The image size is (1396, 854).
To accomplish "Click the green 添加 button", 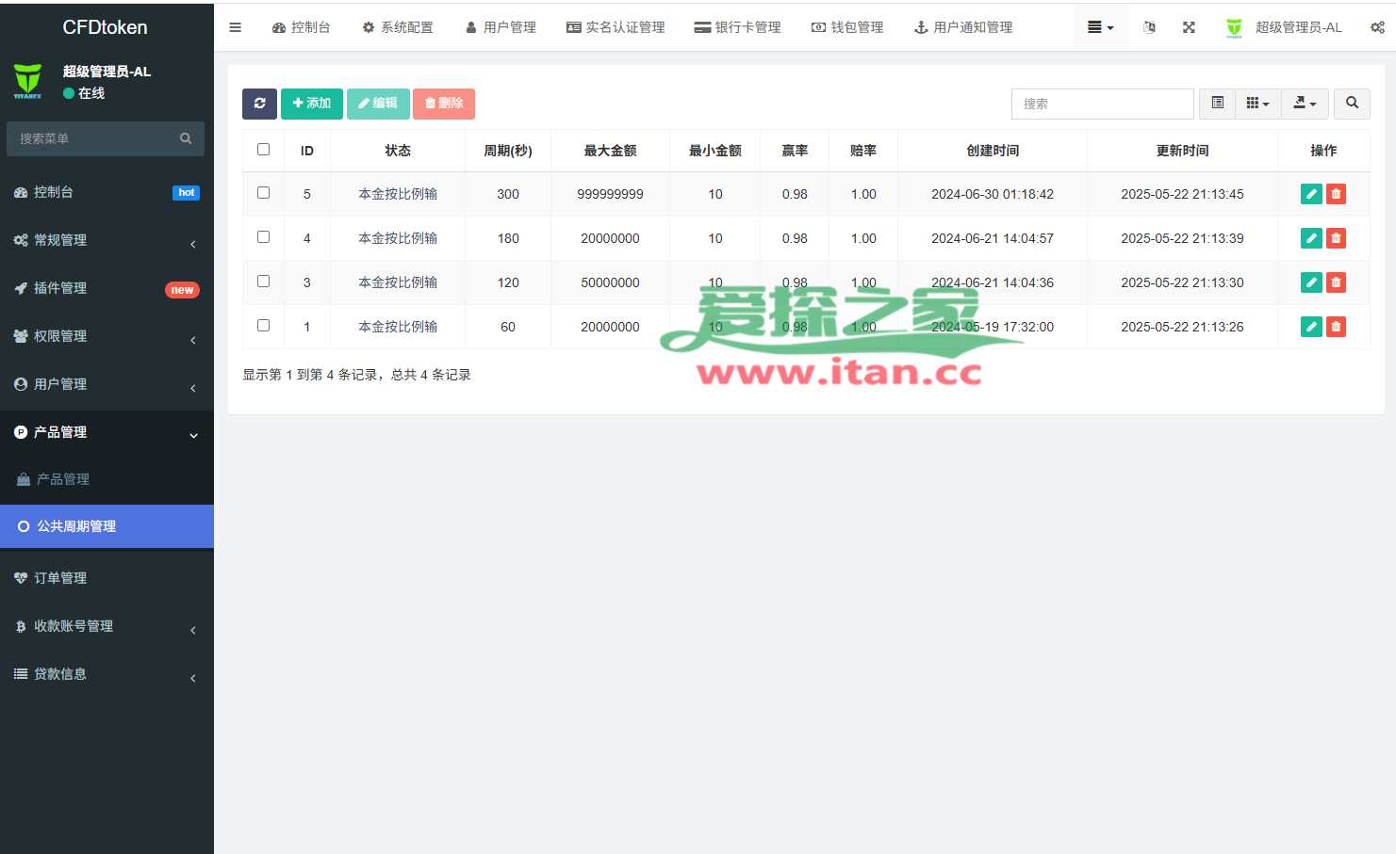I will (x=312, y=104).
